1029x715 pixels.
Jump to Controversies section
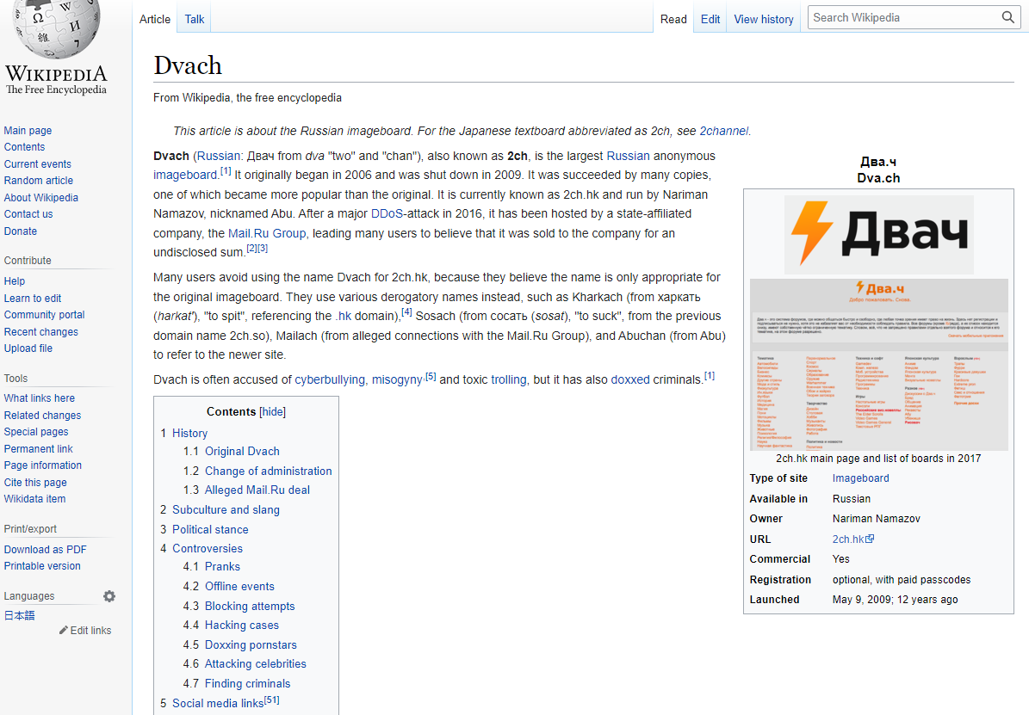[x=208, y=548]
